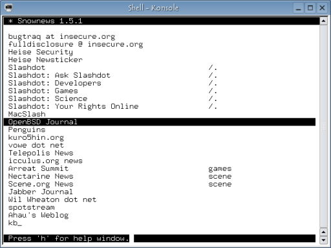Select the OpenBSD Journal feed
Screen dimensions: 331x248
coord(160,122)
